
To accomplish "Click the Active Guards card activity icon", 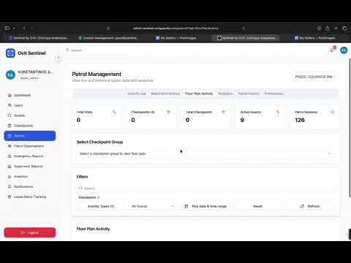I will click(x=278, y=112).
